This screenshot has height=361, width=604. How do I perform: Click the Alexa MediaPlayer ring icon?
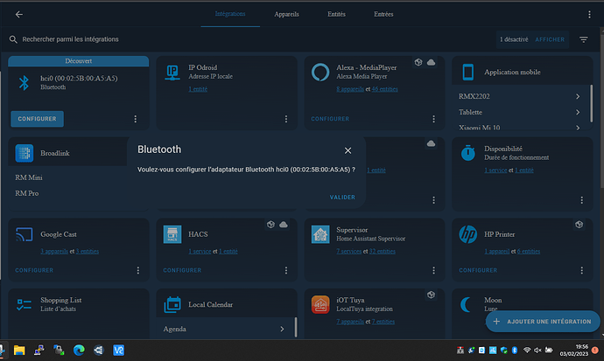tap(320, 72)
